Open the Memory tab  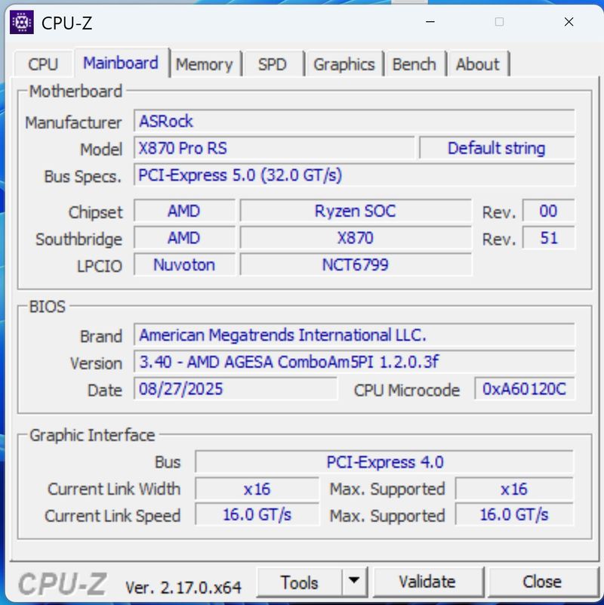(x=205, y=64)
